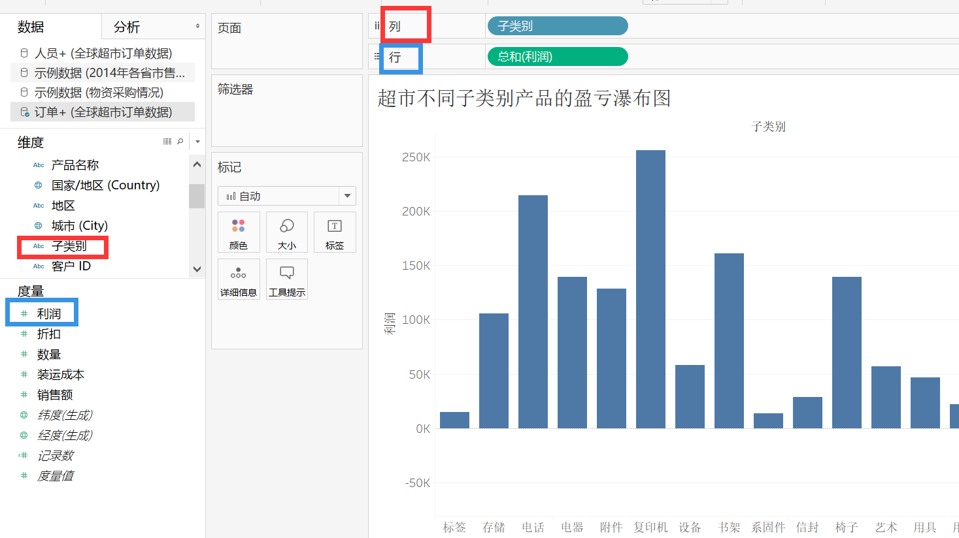Open the mark type dropdown showing 自动

287,196
